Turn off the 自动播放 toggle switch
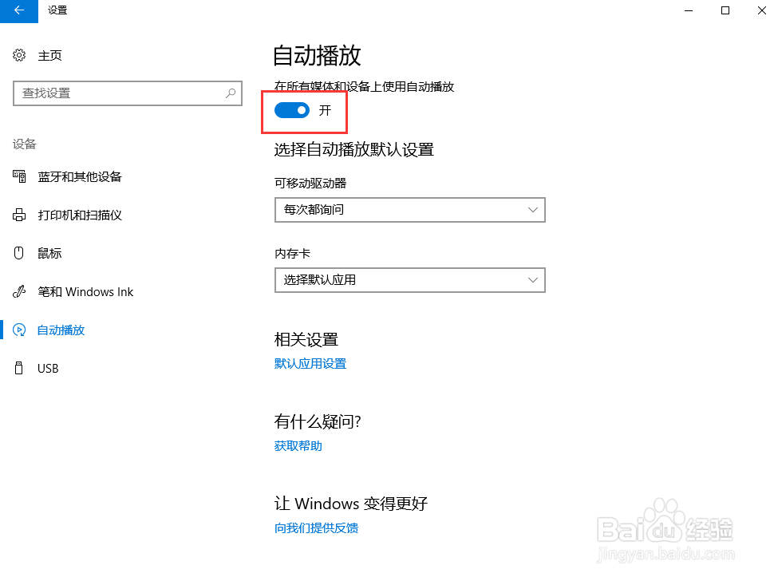 (292, 110)
